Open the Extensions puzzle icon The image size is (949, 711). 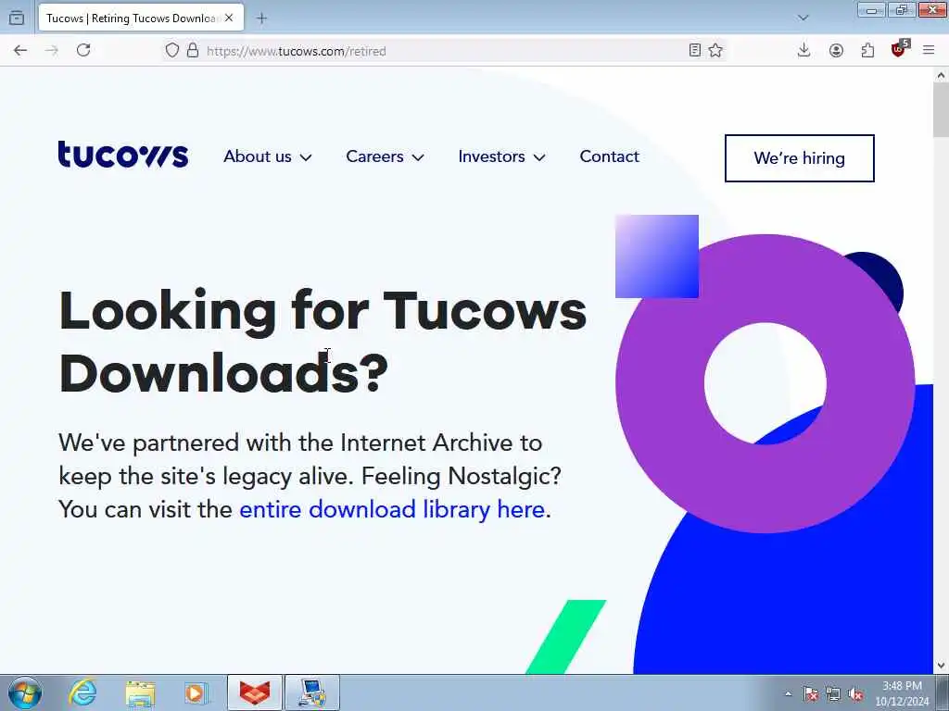coord(867,50)
